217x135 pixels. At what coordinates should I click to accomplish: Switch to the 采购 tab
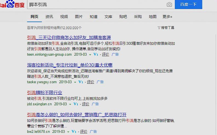[138, 17]
